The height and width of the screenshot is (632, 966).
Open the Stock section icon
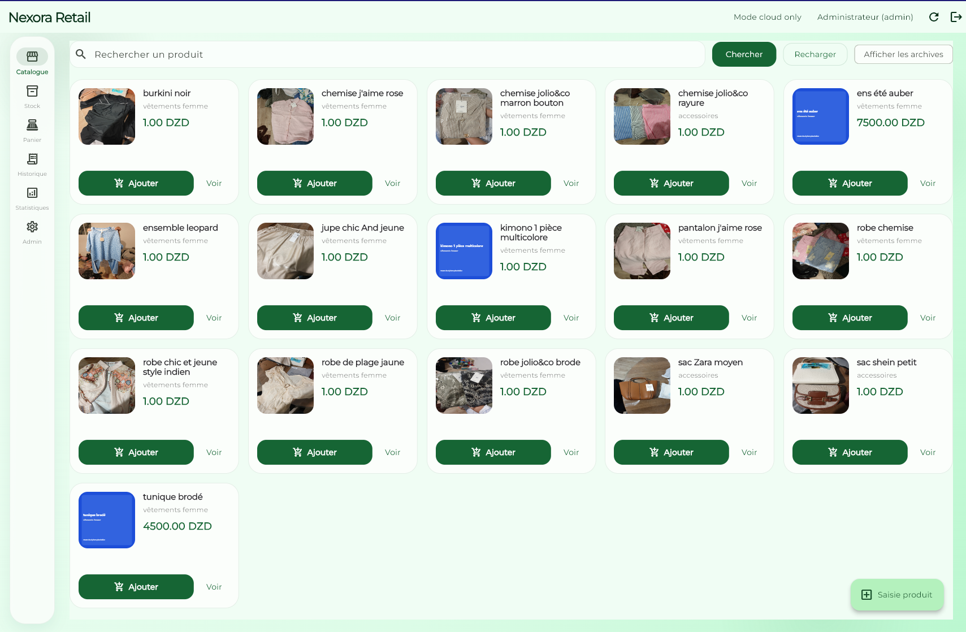[32, 91]
